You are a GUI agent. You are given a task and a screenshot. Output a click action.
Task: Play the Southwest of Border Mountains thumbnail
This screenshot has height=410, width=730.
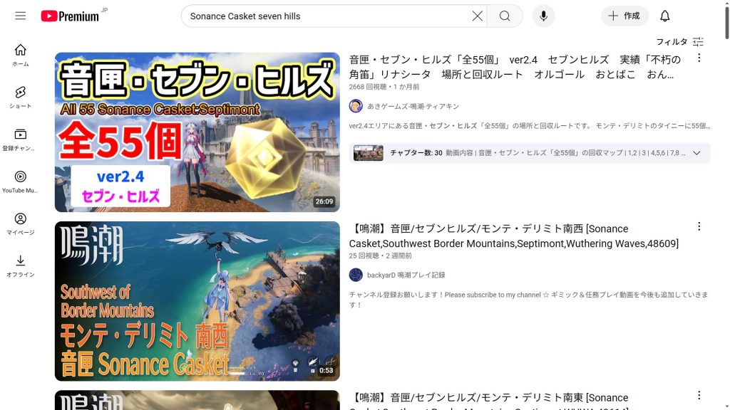click(197, 301)
